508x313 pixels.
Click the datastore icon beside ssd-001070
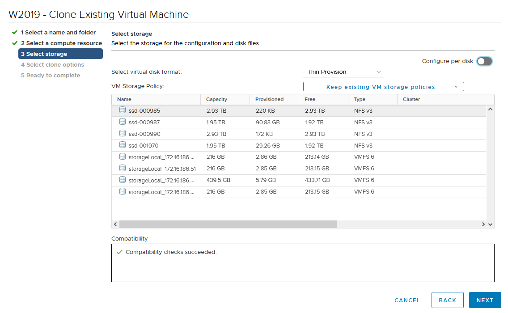click(x=122, y=145)
